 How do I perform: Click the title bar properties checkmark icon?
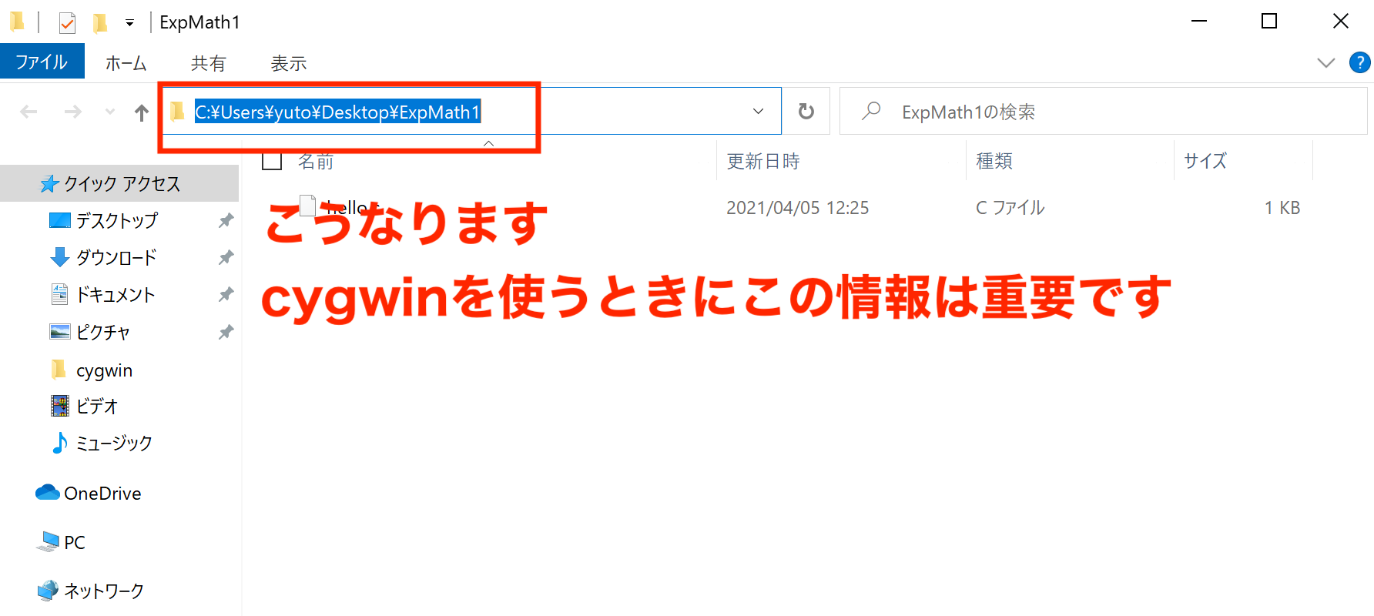tap(67, 23)
